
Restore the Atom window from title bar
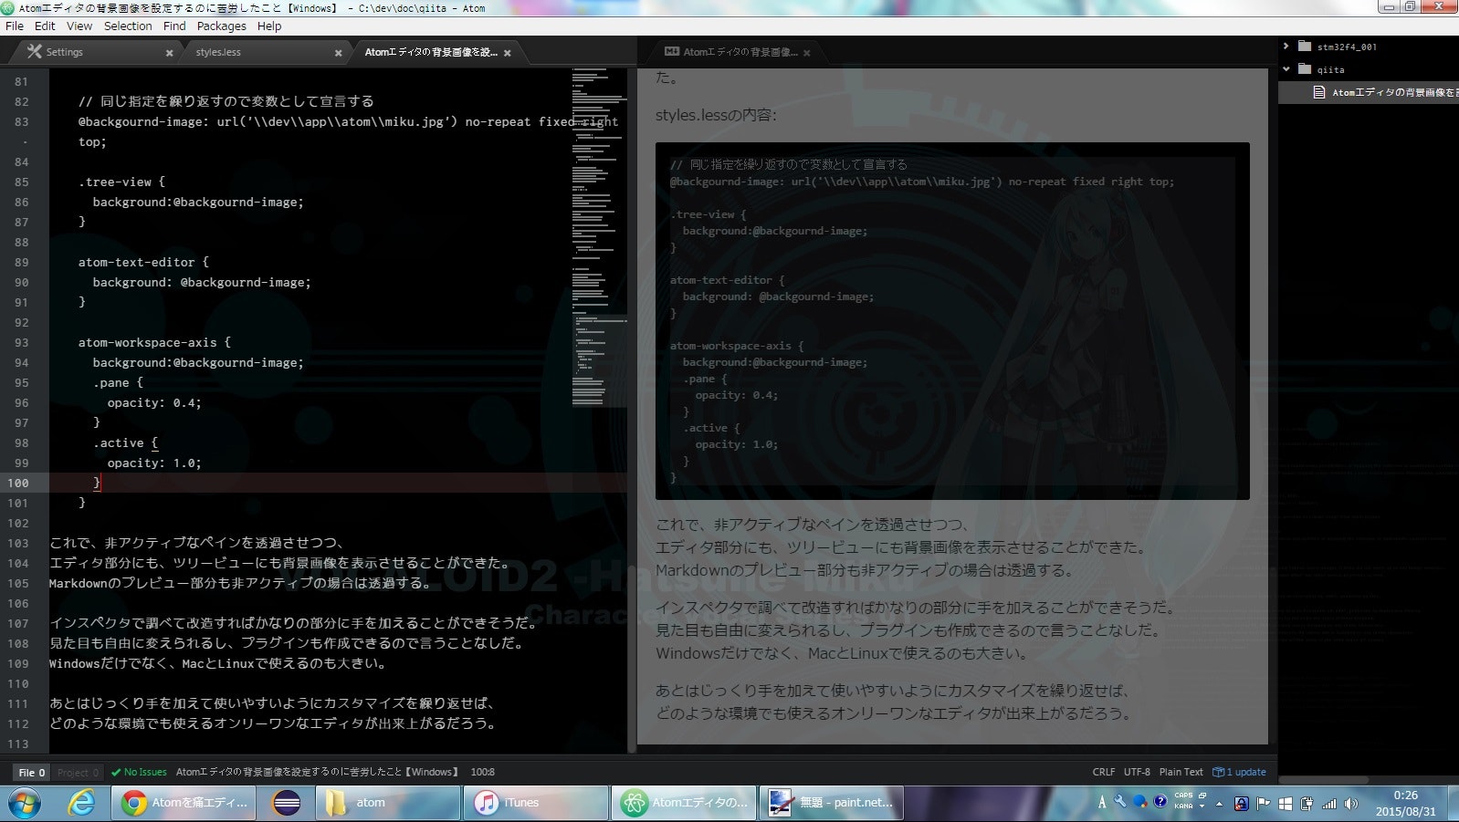[1410, 6]
